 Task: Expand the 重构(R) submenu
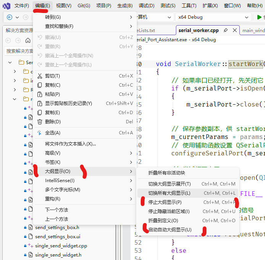click(85, 199)
